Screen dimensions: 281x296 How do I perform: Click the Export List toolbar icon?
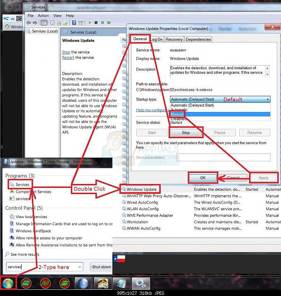click(65, 23)
